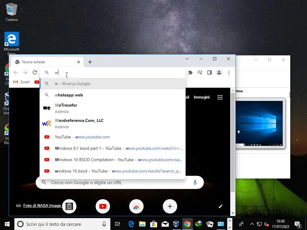Open lowercase 'windows 10 bsod - YouTube' suggestion
Viewport: 307px width, 230px height.
[113, 171]
